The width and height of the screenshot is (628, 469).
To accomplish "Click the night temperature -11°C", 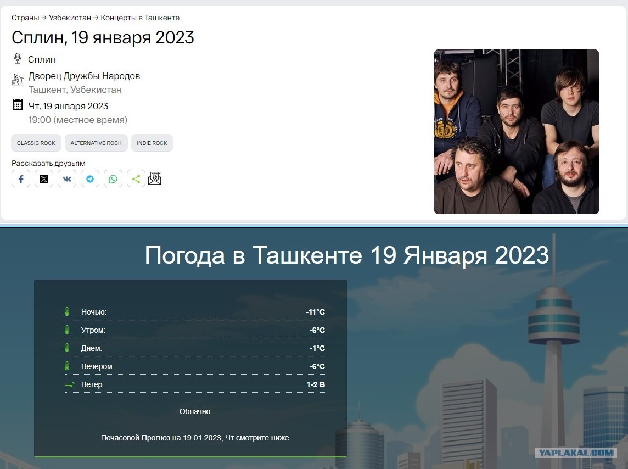I will click(315, 312).
